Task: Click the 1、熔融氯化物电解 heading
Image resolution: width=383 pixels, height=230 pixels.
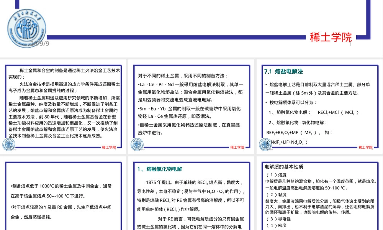Action: pos(160,169)
